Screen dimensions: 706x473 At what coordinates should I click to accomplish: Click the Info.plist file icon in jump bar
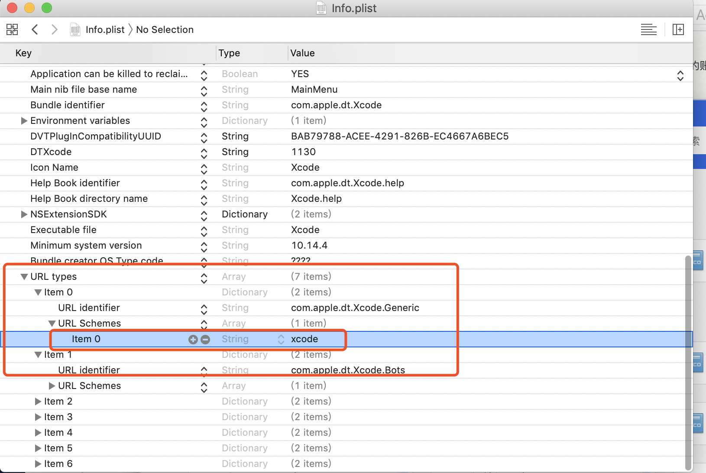[x=75, y=29]
